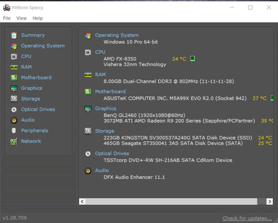This screenshot has width=278, height=223.
Task: Click the Audio speaker icon in sidebar
Action: tap(14, 120)
